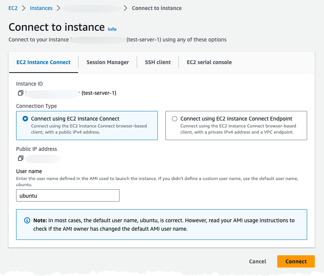Copy the Instance ID with copy icon

(x=20, y=93)
